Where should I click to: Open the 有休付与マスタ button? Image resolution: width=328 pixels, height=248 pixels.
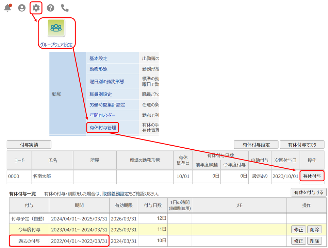(302, 145)
